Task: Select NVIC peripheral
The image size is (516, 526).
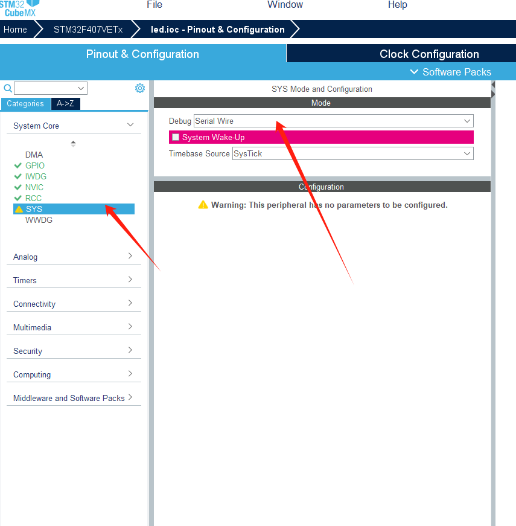Action: 34,187
